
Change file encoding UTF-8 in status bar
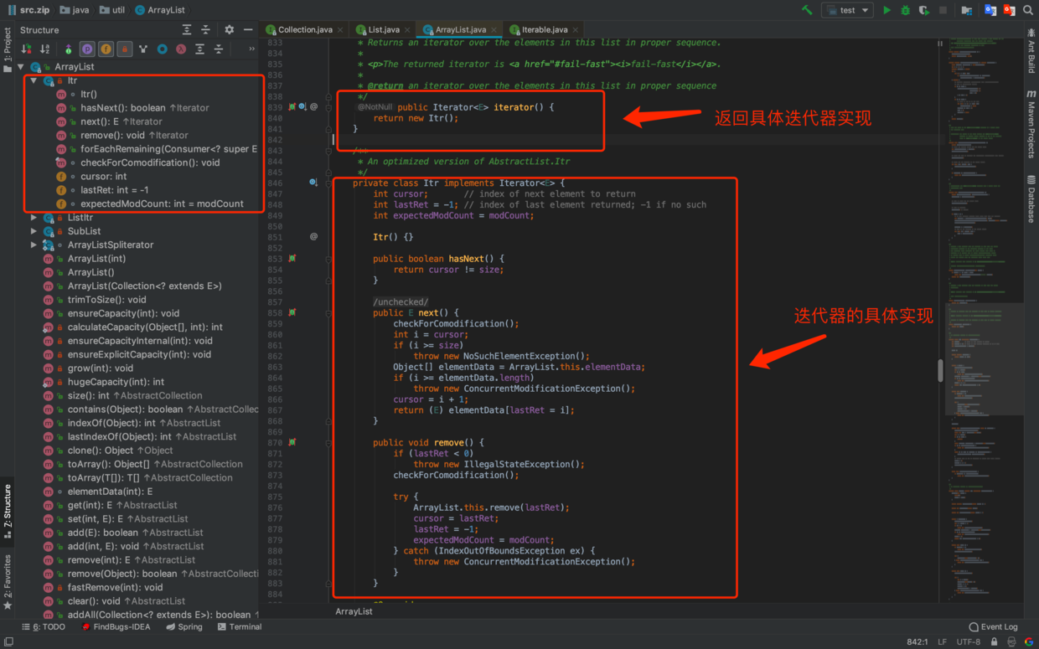point(968,642)
